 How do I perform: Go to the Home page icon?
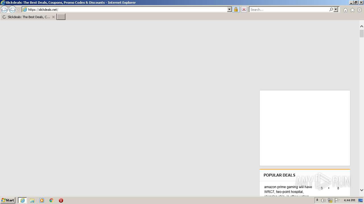coord(345,10)
